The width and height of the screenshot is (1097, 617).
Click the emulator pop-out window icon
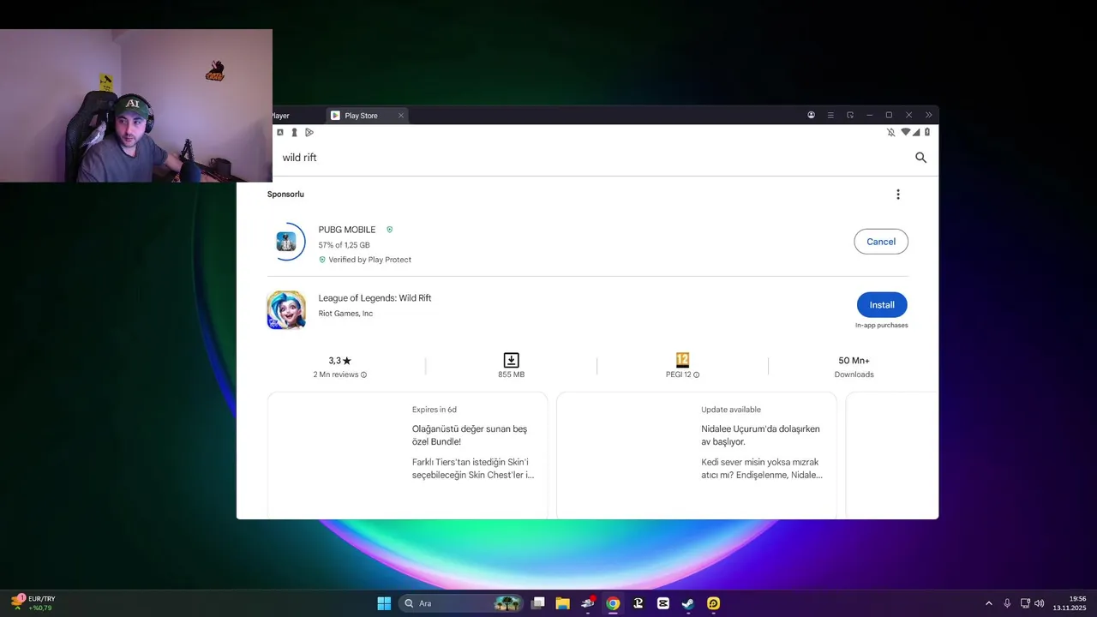[850, 115]
